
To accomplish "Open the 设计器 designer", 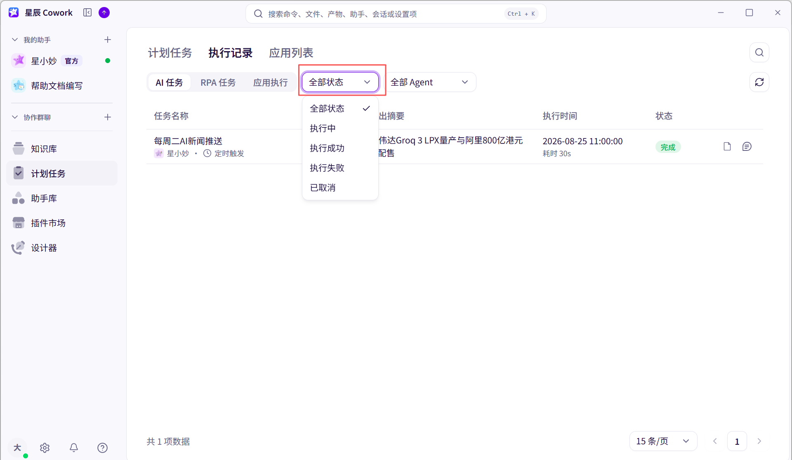I will pos(62,248).
